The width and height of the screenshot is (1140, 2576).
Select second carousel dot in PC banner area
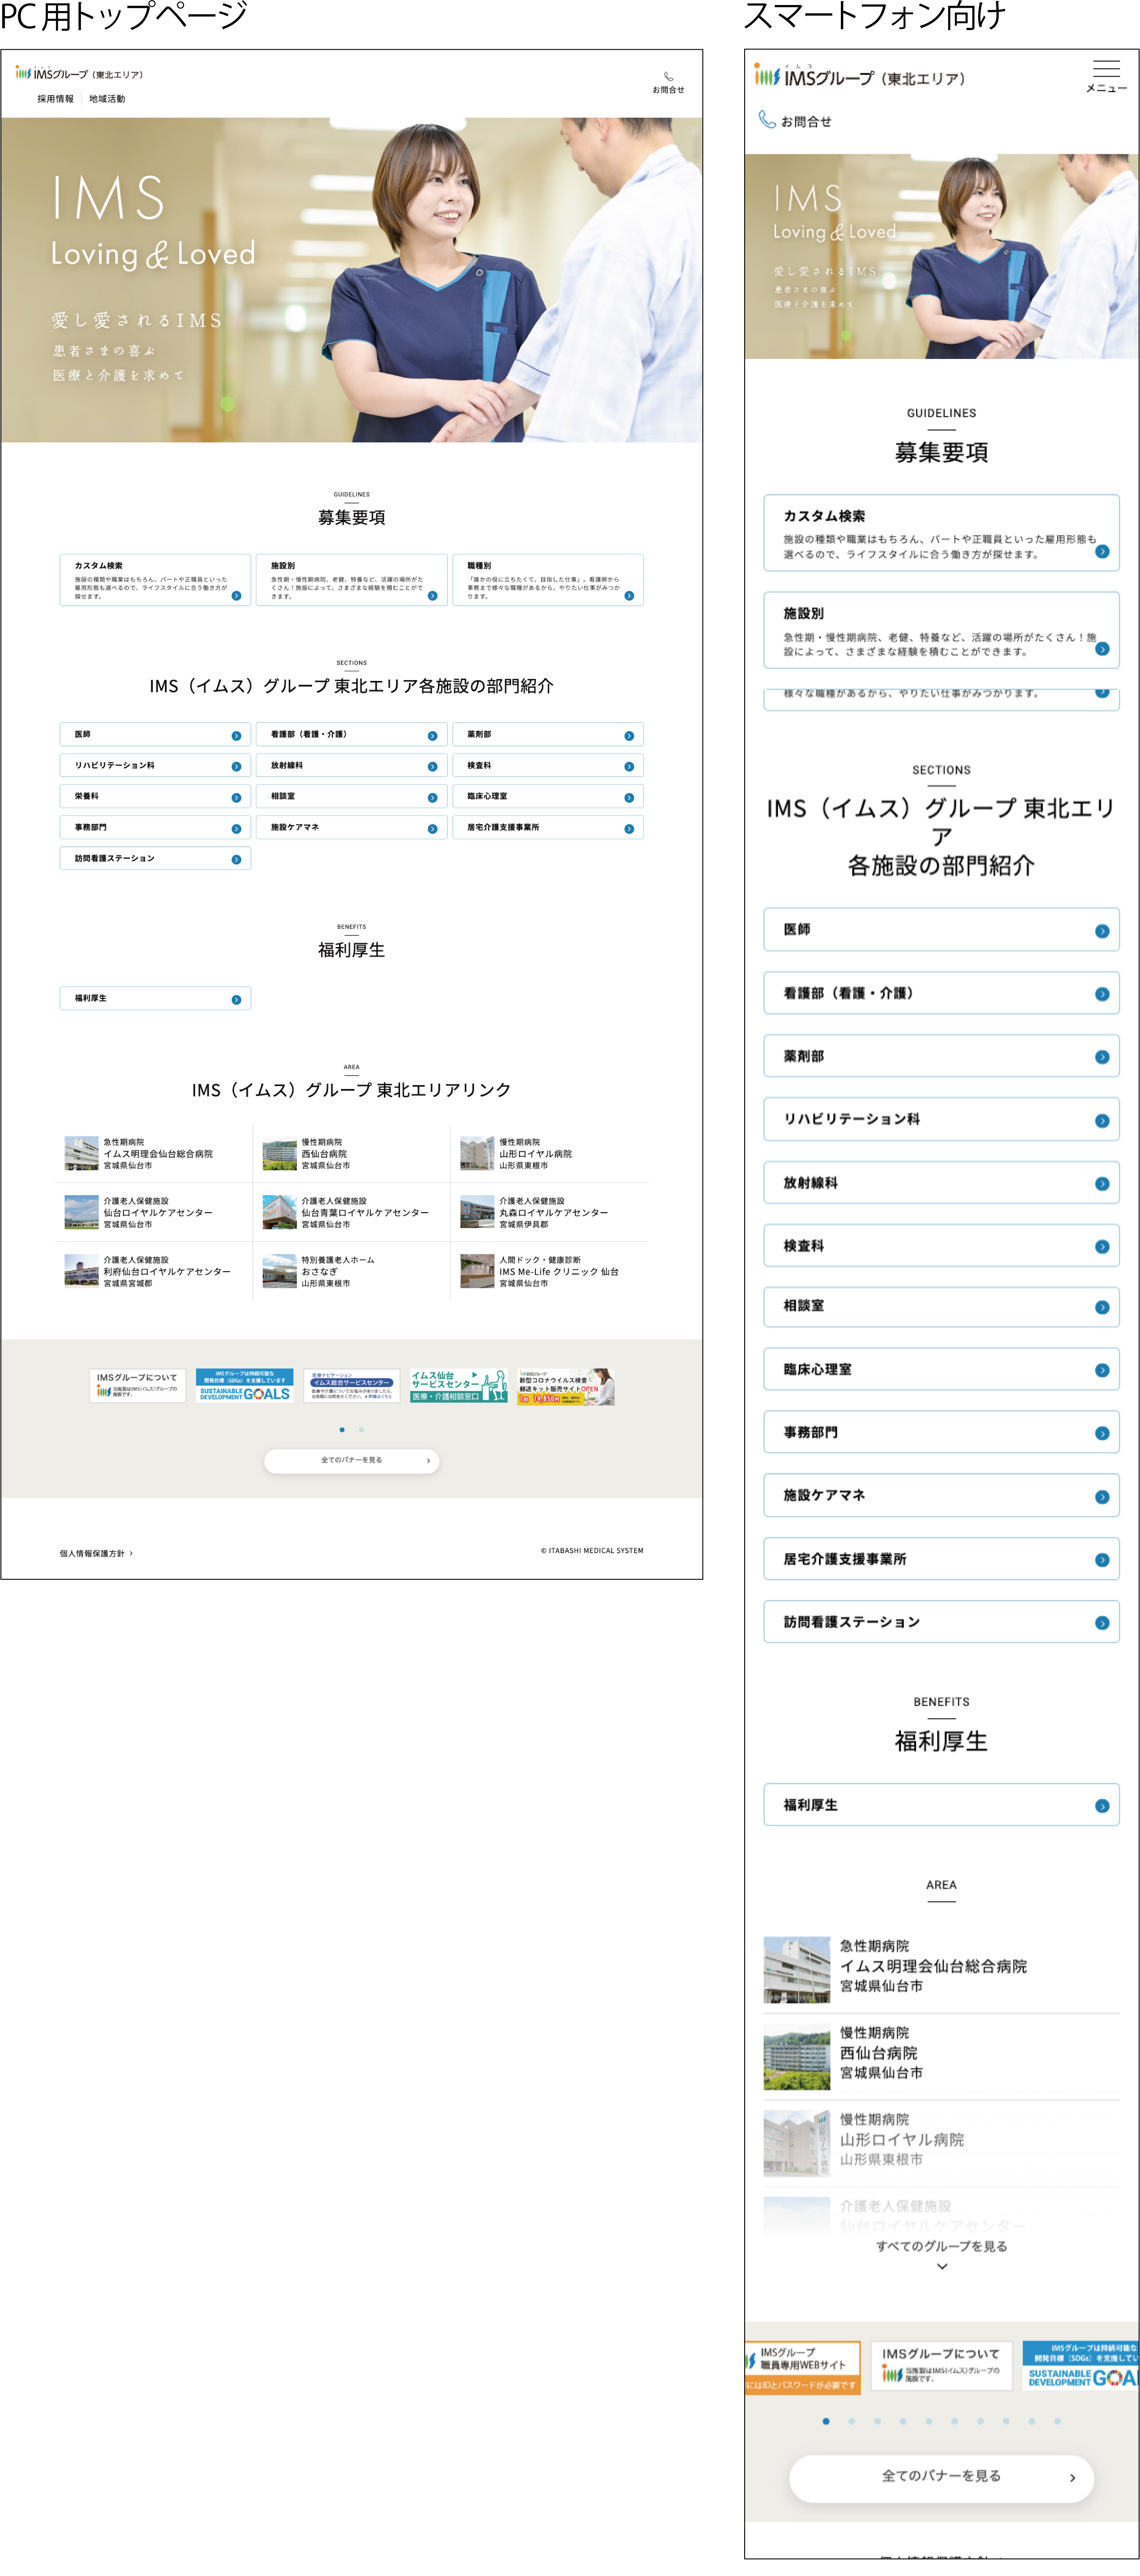tap(361, 1429)
